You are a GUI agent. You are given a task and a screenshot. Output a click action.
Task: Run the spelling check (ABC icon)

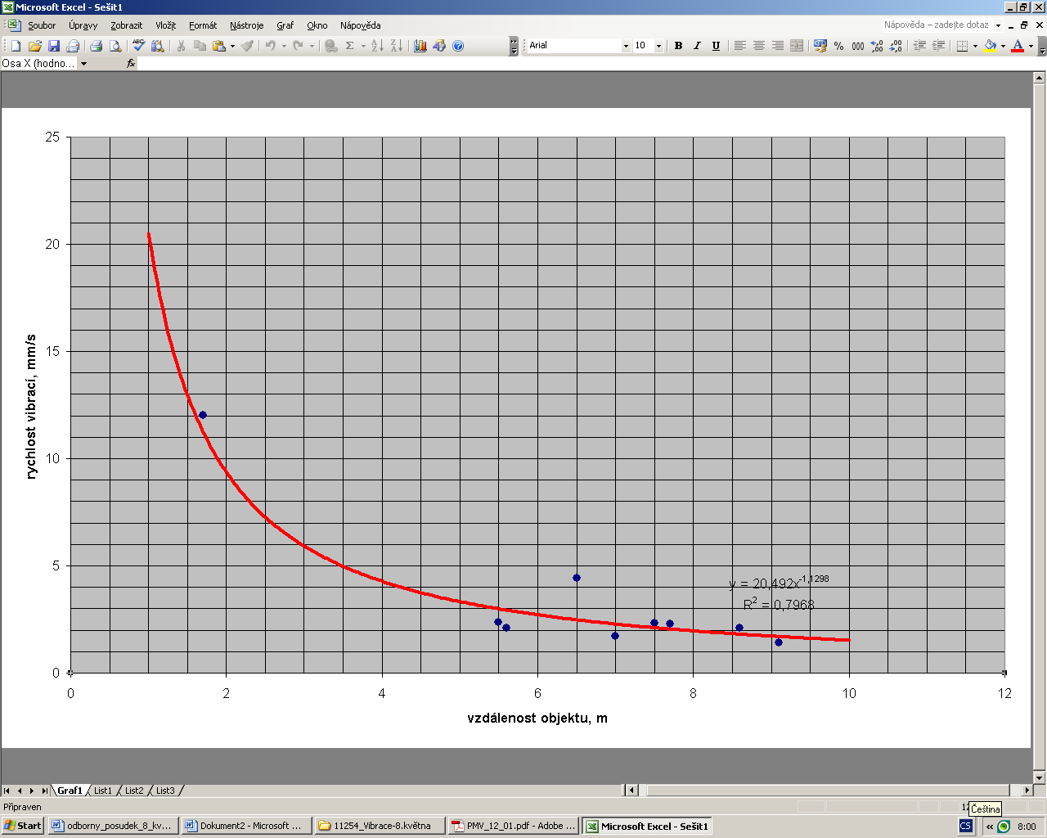pos(139,46)
